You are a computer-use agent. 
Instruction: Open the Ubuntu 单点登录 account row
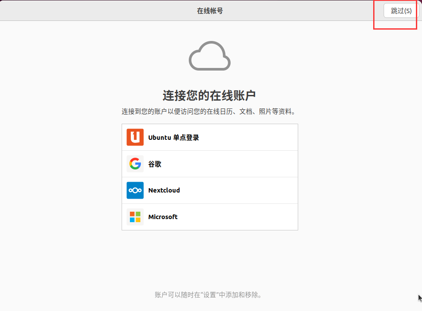click(210, 137)
